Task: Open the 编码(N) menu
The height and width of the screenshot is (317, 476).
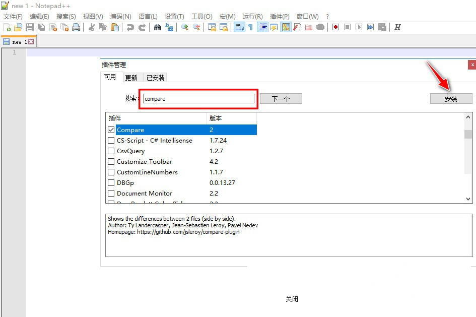Action: [x=120, y=17]
